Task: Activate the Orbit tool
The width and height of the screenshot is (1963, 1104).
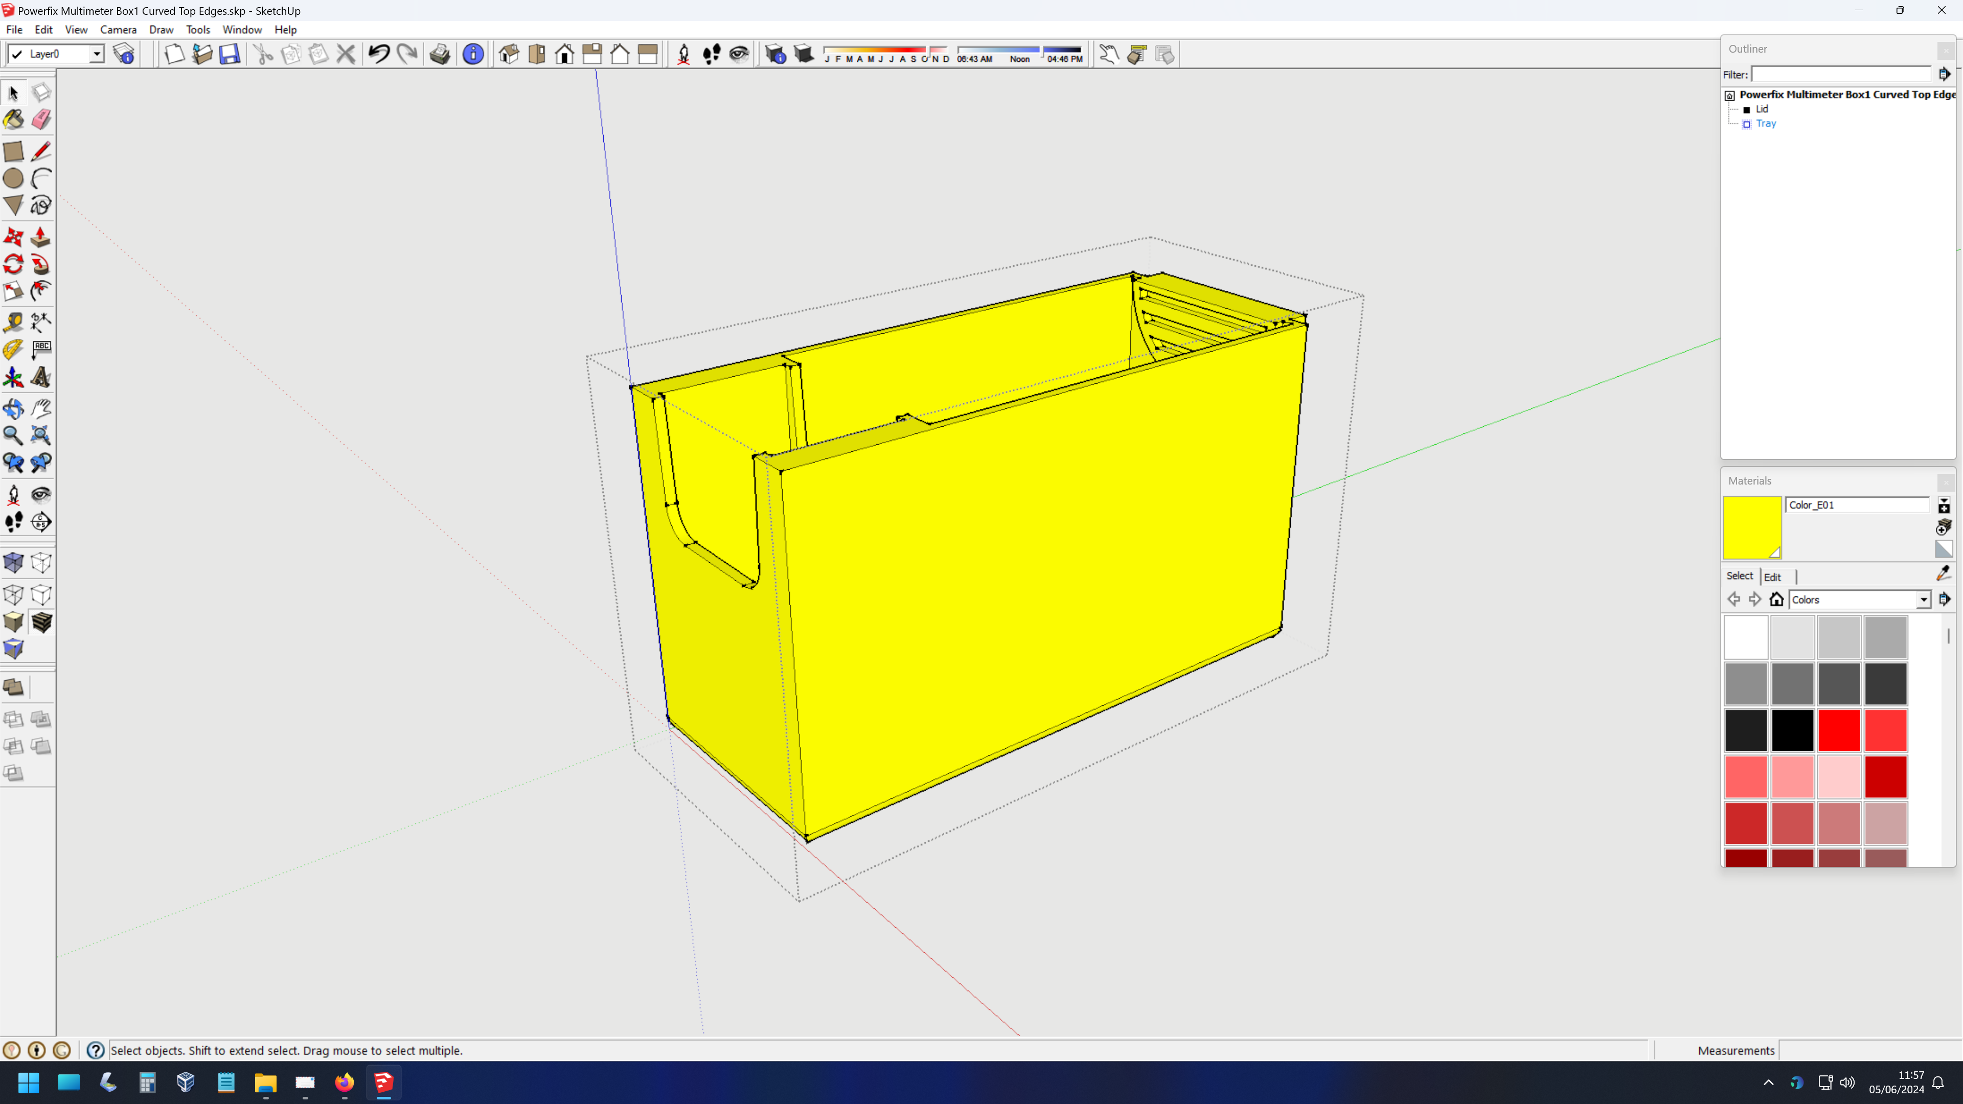Action: click(14, 408)
